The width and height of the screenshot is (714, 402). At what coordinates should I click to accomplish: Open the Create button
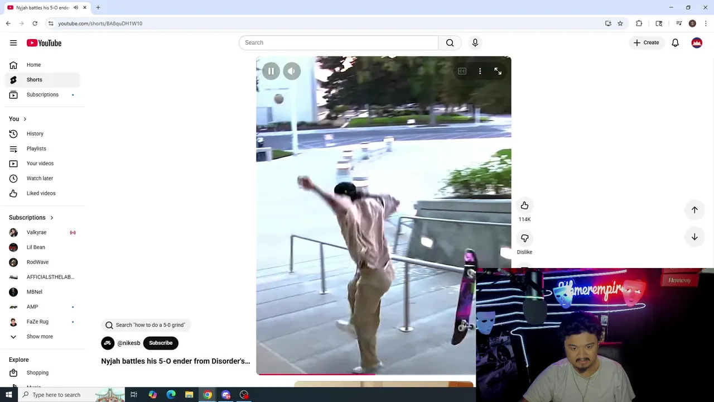pyautogui.click(x=646, y=42)
